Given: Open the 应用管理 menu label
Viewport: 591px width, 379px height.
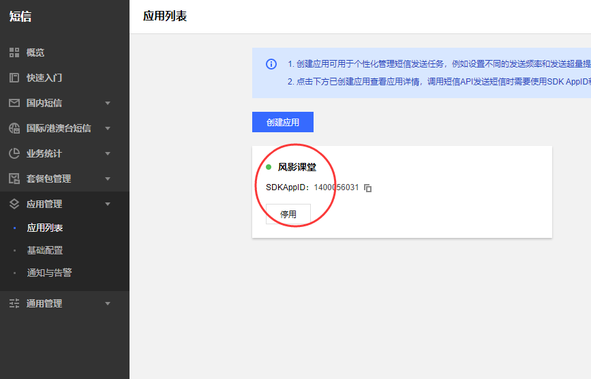Looking at the screenshot, I should 44,204.
